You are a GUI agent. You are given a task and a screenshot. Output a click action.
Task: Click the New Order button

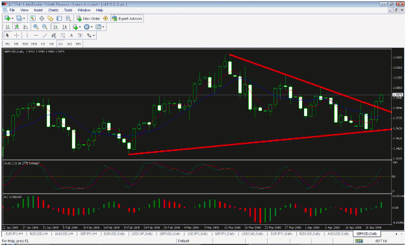[x=88, y=18]
